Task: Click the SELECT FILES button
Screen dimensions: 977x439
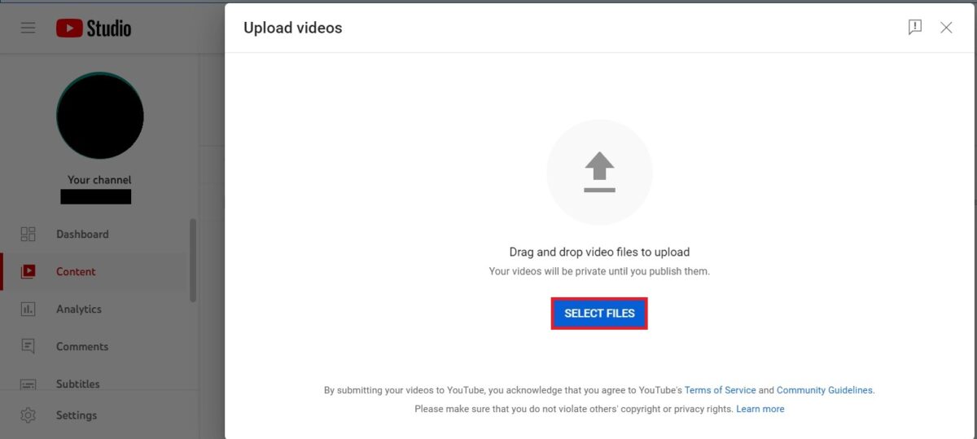Action: tap(599, 314)
